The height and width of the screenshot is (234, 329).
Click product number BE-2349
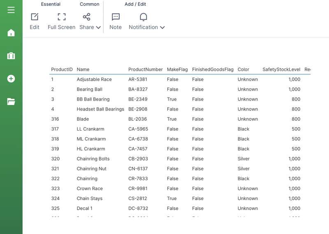tap(138, 99)
